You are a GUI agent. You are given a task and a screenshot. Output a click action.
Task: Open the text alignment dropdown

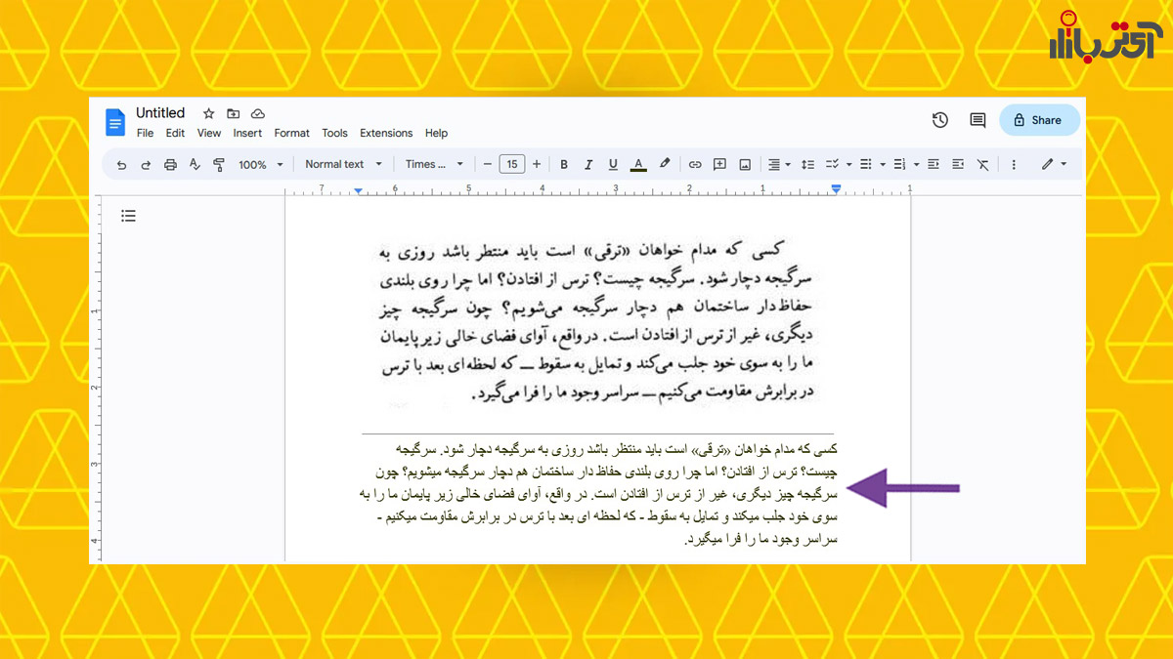[x=779, y=164]
